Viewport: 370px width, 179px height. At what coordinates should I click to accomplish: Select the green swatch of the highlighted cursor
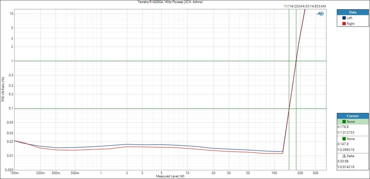pos(344,122)
